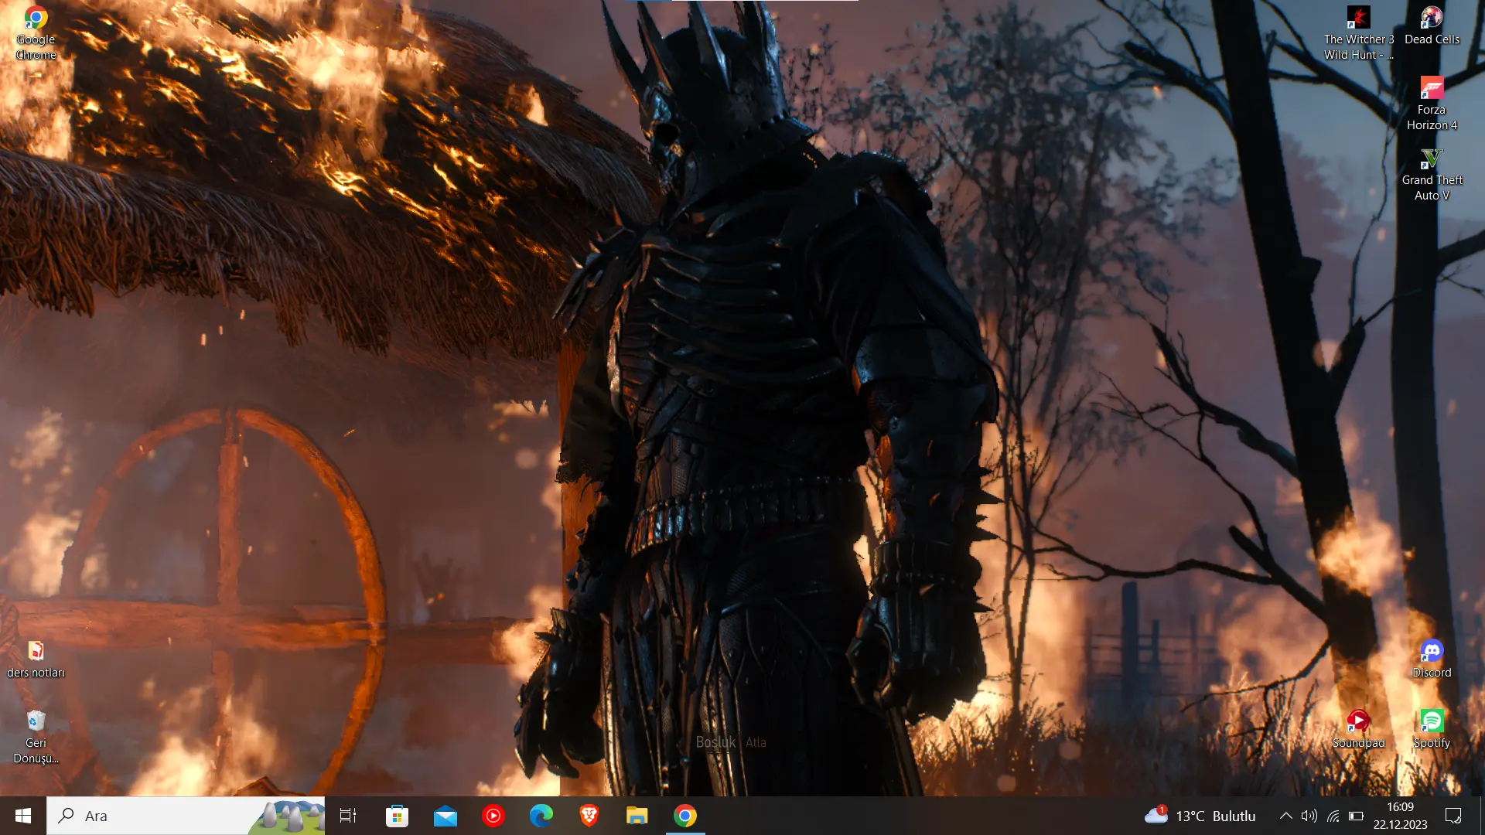
Task: Select the Spotify desktop shortcut
Action: [1432, 730]
